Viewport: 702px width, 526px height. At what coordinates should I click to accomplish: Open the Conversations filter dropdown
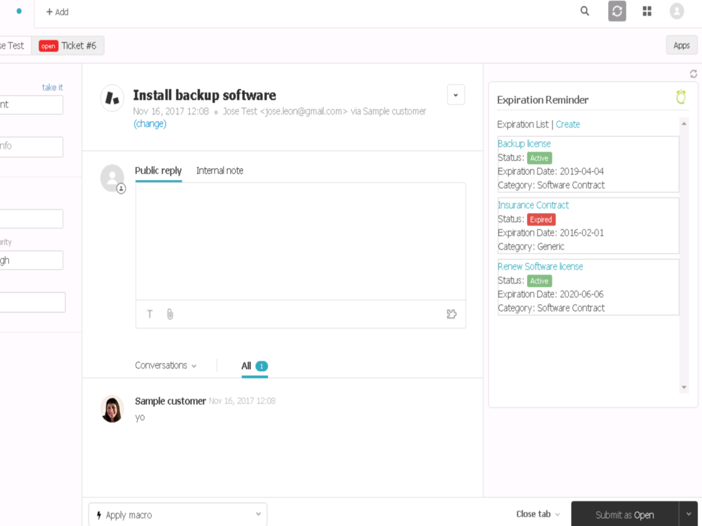pos(166,366)
